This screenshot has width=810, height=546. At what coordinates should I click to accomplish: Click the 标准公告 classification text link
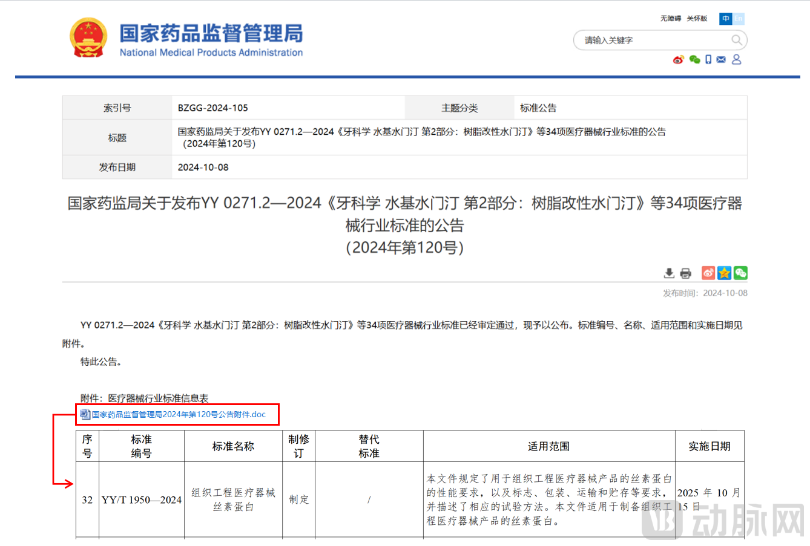[x=539, y=108]
